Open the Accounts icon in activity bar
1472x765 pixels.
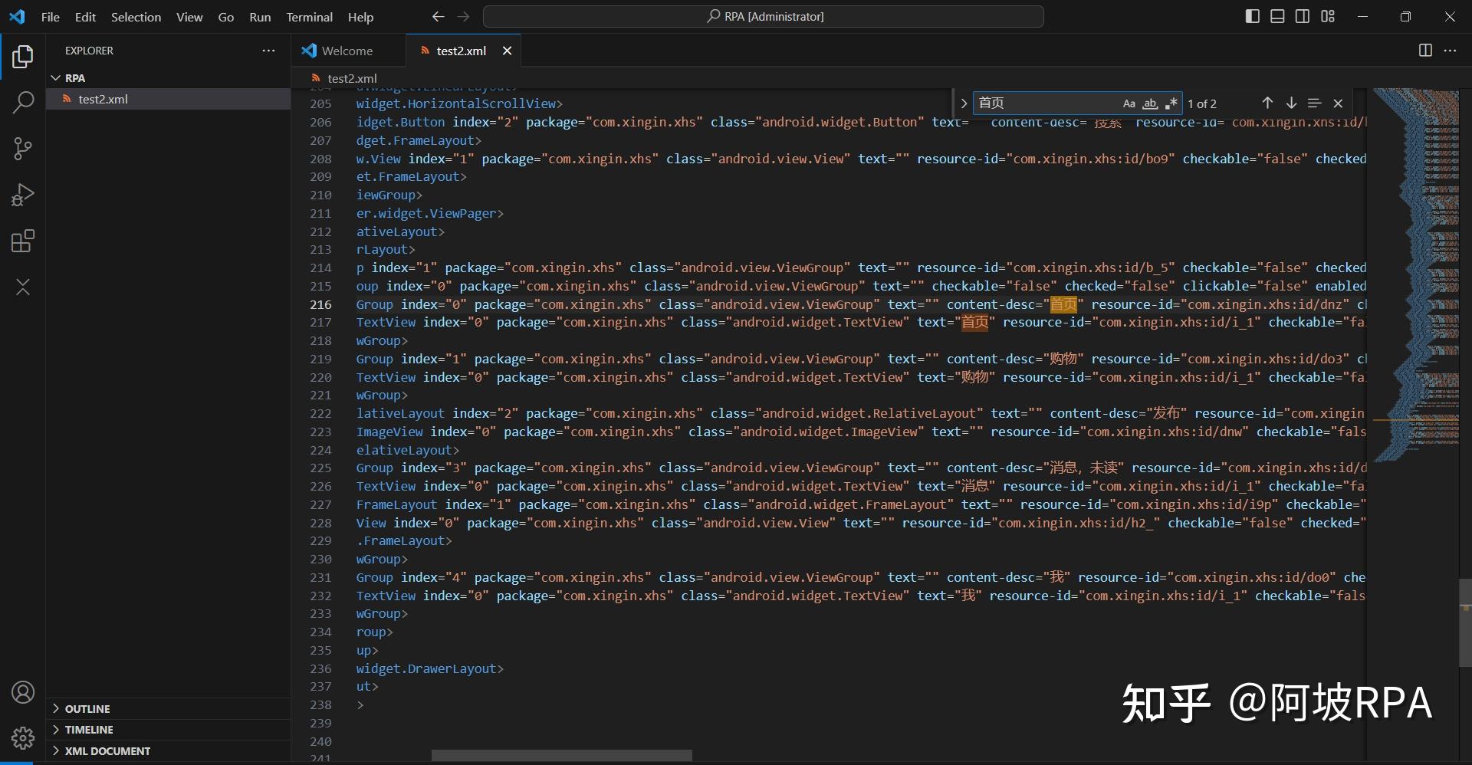coord(23,692)
